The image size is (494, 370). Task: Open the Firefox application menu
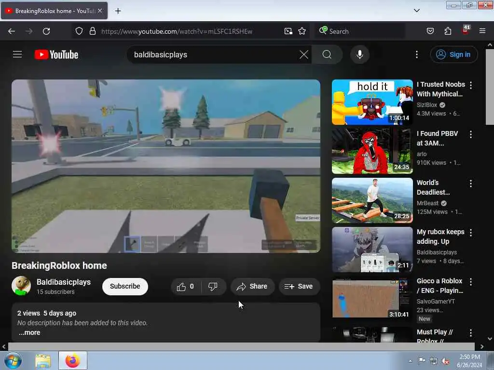pyautogui.click(x=482, y=31)
